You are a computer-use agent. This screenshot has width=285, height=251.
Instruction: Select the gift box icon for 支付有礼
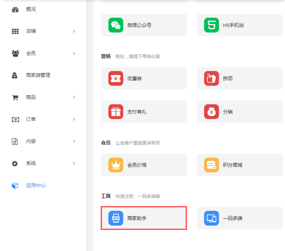[x=115, y=112]
